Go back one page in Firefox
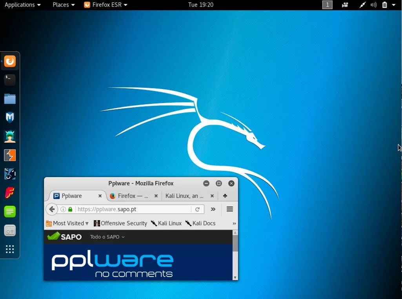Image resolution: width=402 pixels, height=299 pixels. click(52, 209)
